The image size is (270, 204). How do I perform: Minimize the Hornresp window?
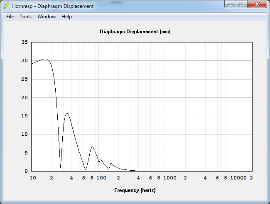click(x=231, y=5)
